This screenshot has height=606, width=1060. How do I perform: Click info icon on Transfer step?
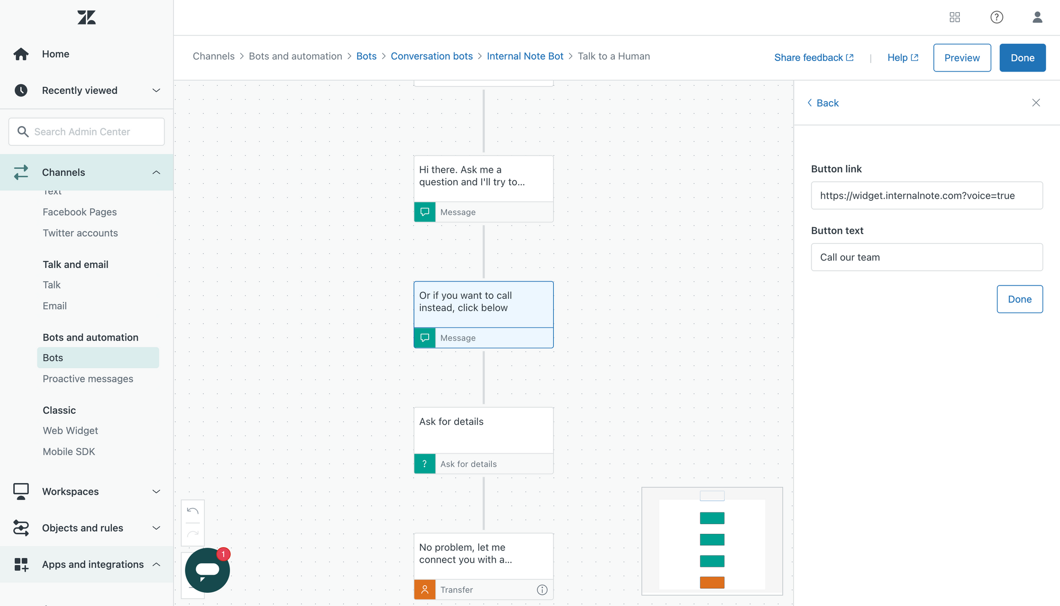[x=542, y=590]
